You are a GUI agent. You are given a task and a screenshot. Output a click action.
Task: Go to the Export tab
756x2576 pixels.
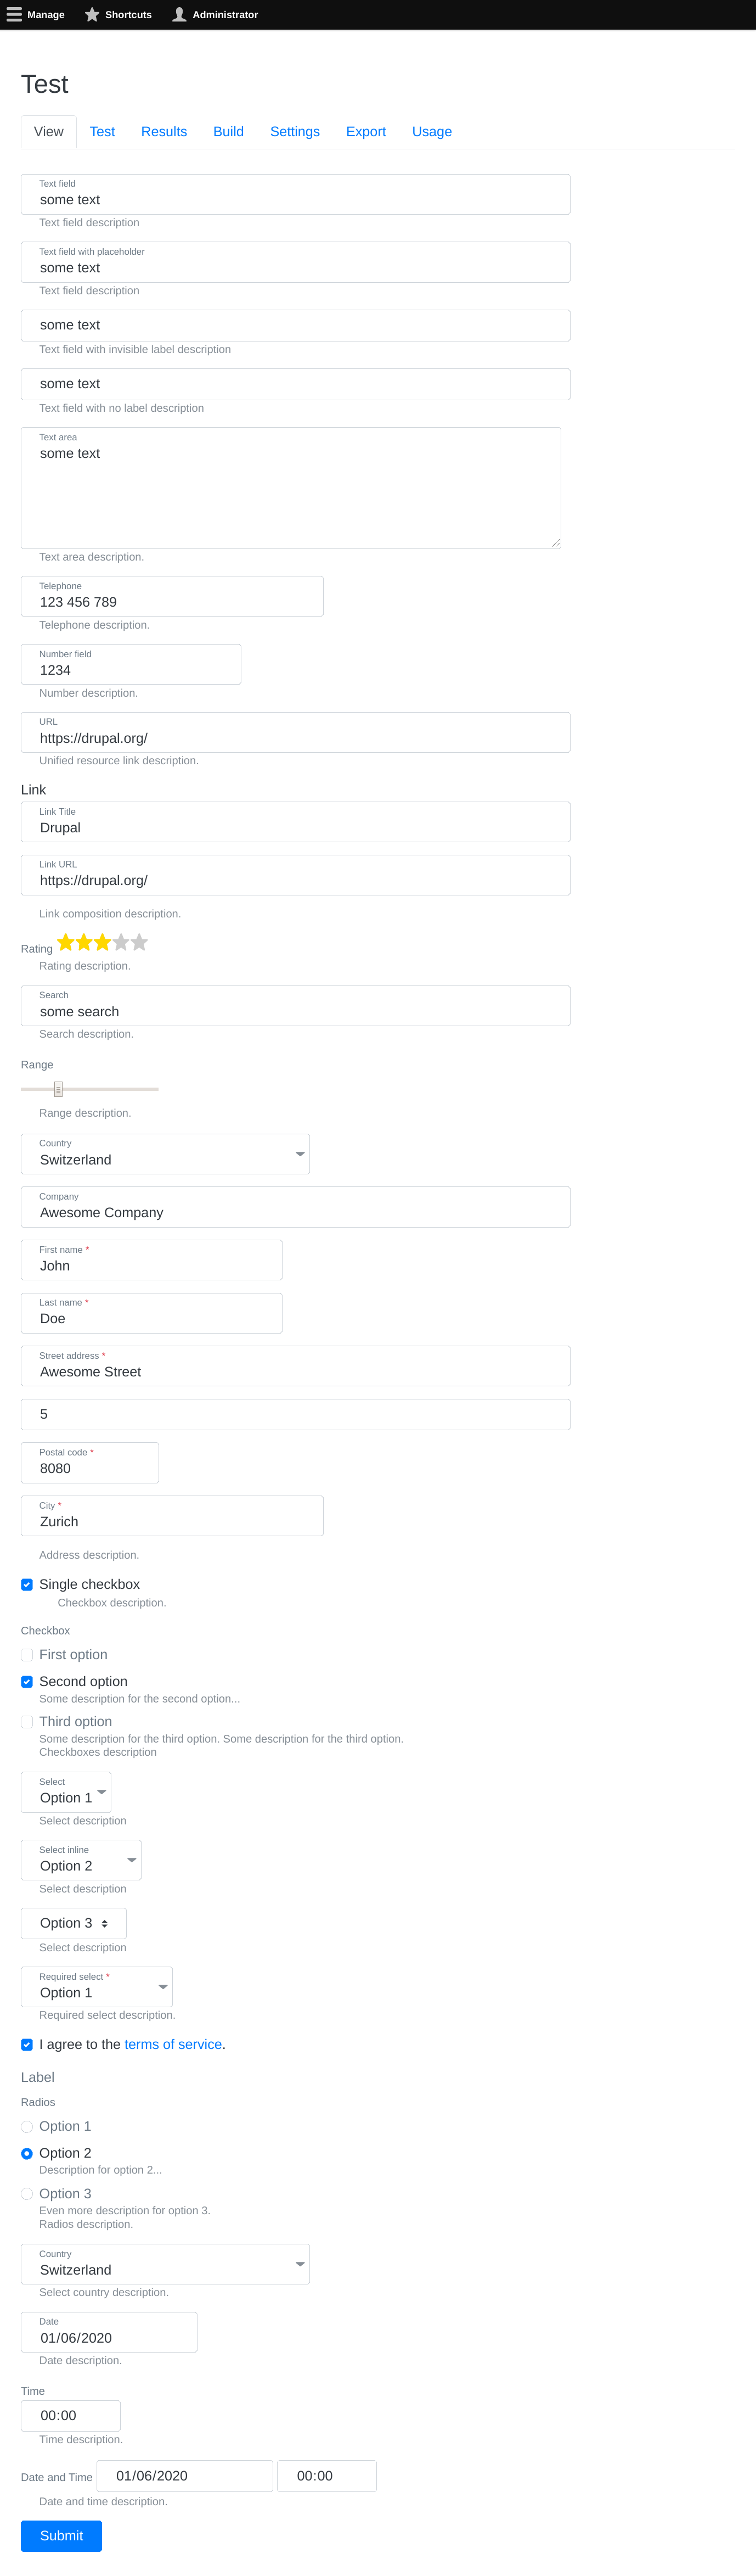(x=365, y=131)
